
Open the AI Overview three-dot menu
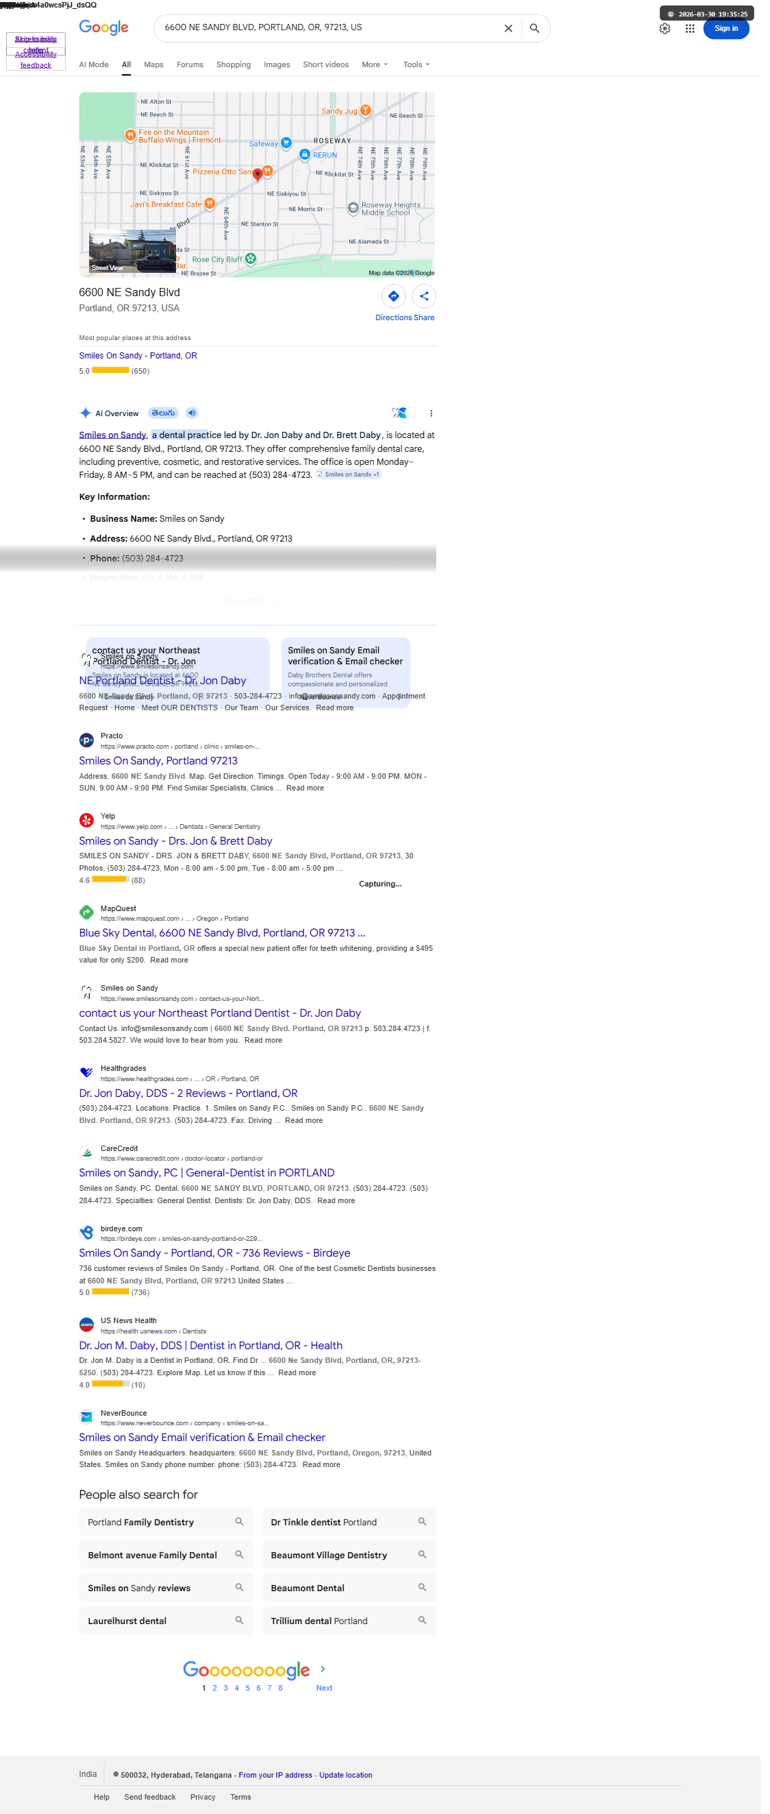coord(431,413)
